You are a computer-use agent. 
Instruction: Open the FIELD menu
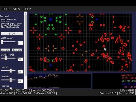6,9
